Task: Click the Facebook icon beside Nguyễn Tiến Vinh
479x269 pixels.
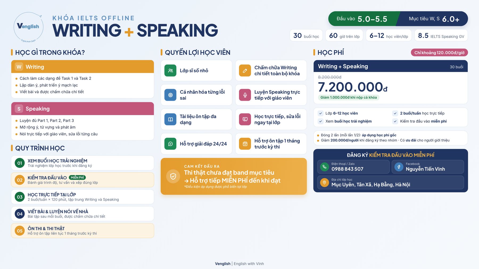Action: tap(399, 167)
